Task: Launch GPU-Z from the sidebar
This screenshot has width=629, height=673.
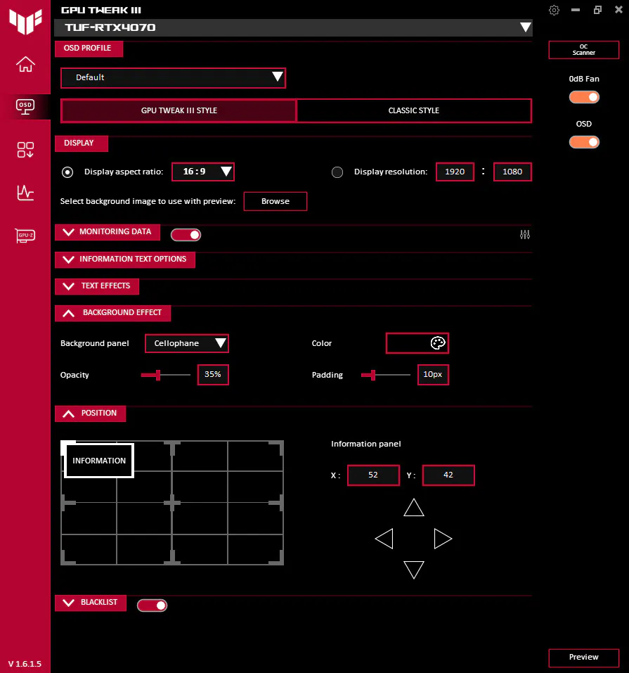Action: click(x=25, y=236)
